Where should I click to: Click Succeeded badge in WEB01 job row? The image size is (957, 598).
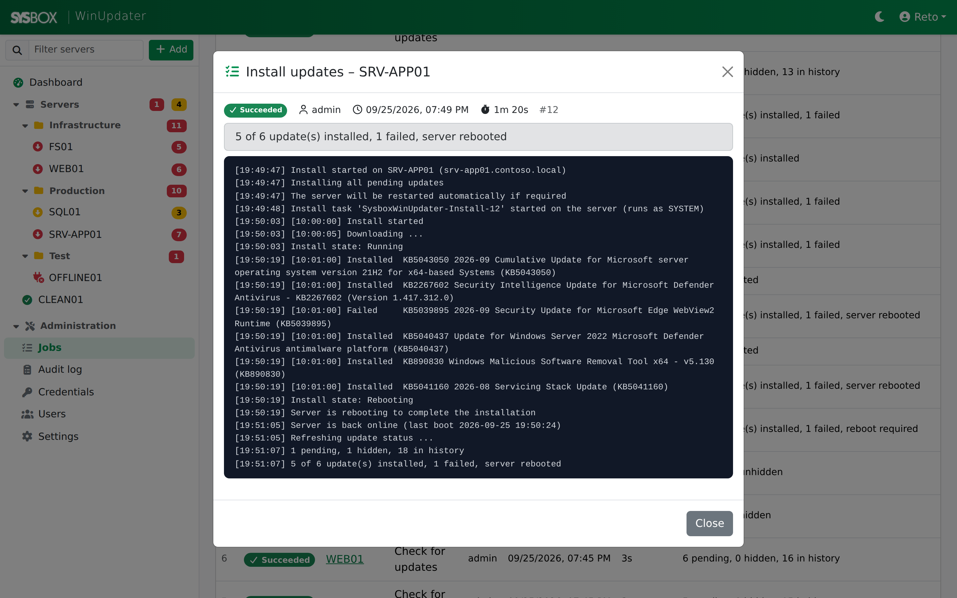[x=279, y=560]
